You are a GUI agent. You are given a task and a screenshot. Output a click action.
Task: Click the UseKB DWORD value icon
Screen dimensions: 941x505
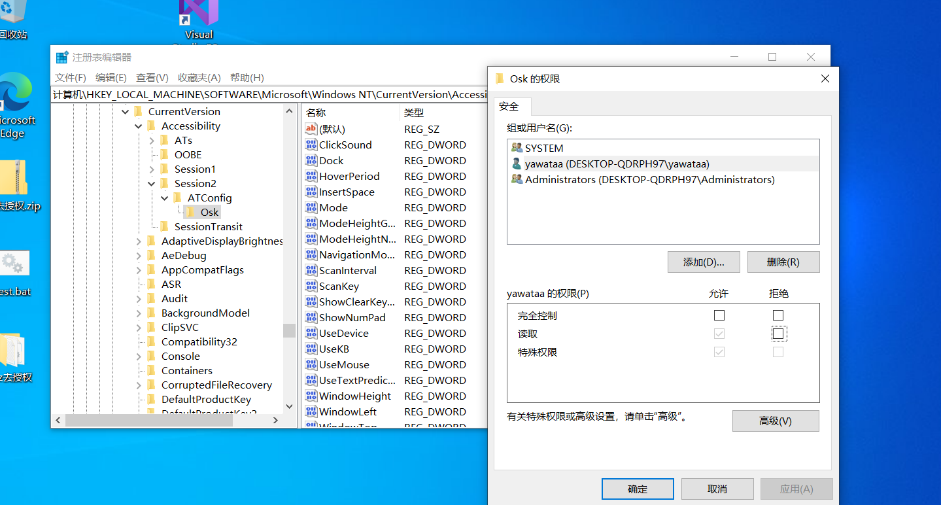click(311, 349)
